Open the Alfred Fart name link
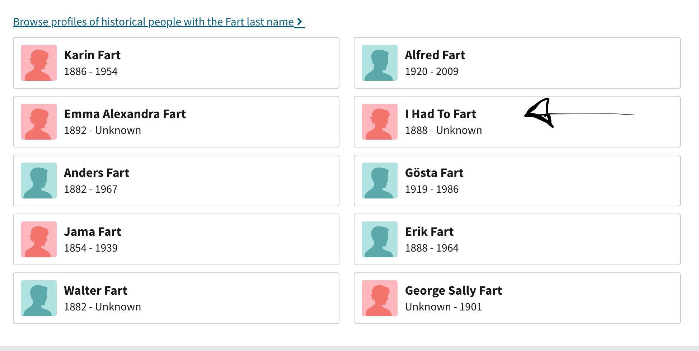This screenshot has width=699, height=351. (435, 55)
